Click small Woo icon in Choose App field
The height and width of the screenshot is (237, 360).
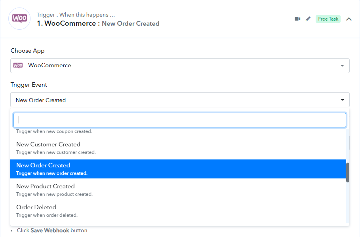(18, 65)
